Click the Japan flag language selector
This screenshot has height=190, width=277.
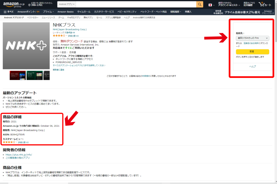coord(211,5)
